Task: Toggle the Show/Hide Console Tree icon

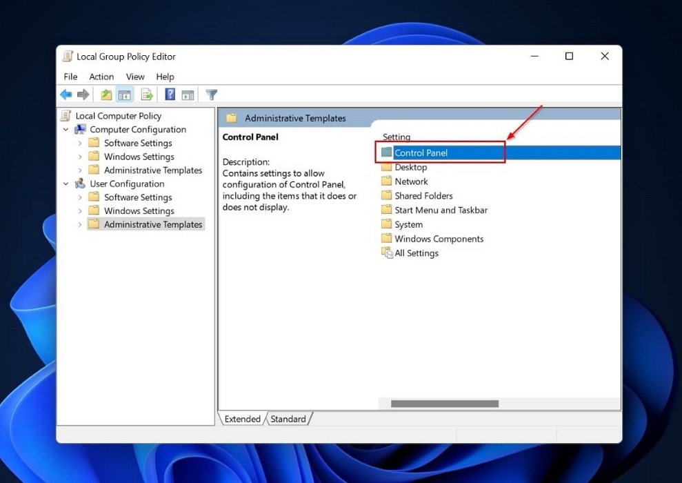Action: click(x=126, y=95)
